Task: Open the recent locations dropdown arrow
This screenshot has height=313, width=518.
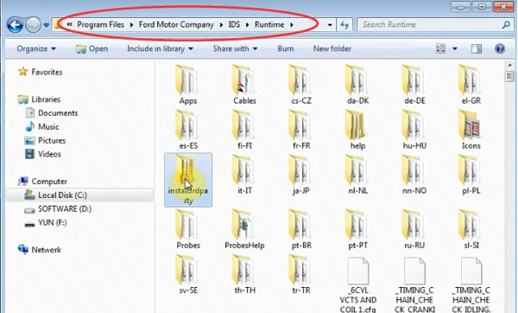Action: 47,25
